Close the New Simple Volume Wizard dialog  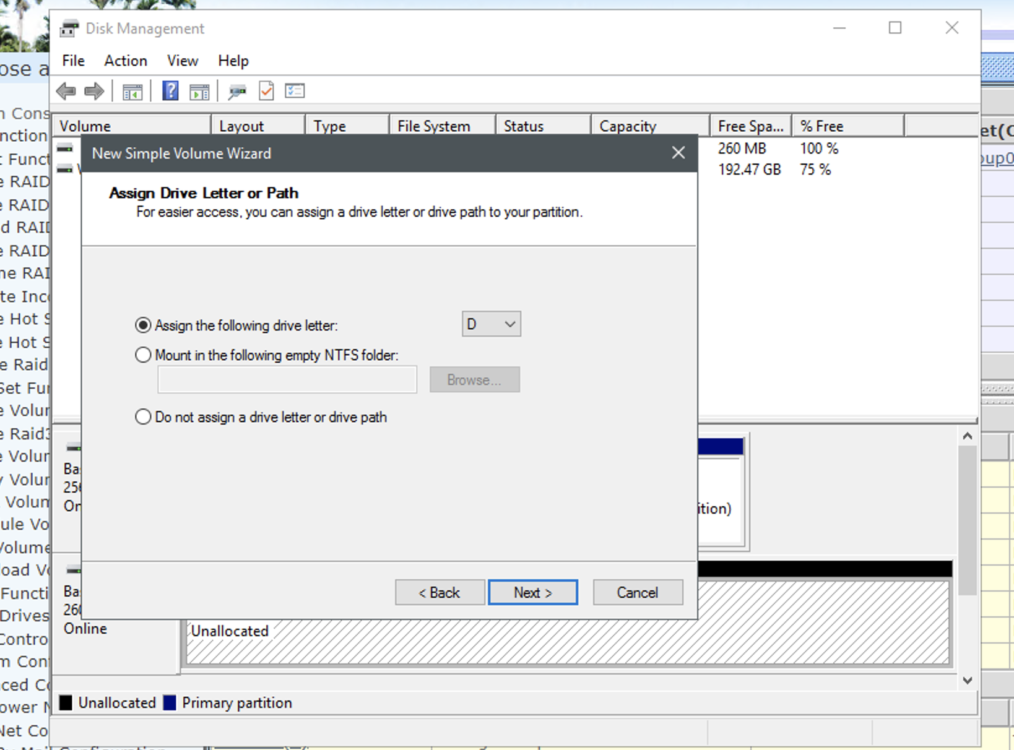[678, 153]
